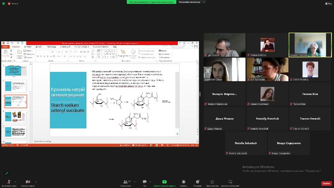Viewport: 334px width, 188px height.
Task: Toggle Italic formatting in the Font group
Action: coord(41,56)
